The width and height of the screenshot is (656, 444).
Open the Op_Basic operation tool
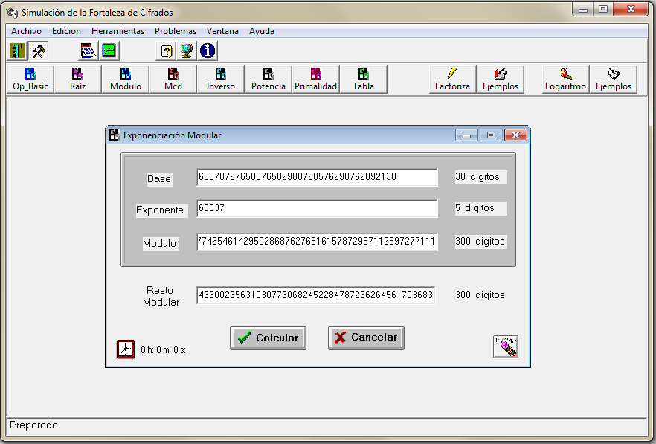tap(30, 80)
